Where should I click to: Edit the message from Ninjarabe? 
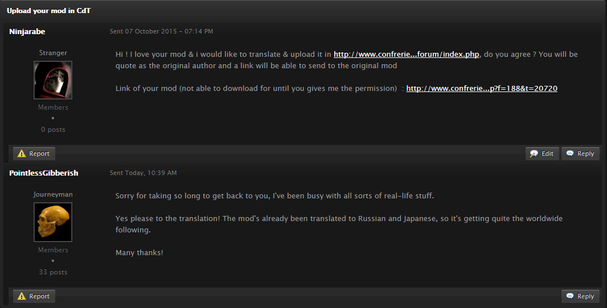pos(542,153)
